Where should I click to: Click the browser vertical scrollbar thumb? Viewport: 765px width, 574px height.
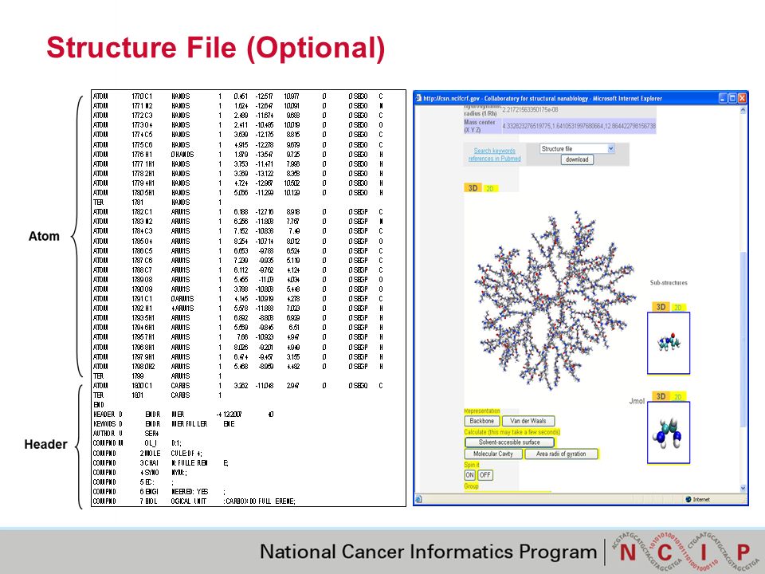(x=743, y=340)
